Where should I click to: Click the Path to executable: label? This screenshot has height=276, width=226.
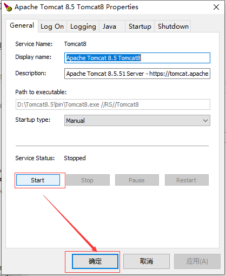[x=41, y=92]
